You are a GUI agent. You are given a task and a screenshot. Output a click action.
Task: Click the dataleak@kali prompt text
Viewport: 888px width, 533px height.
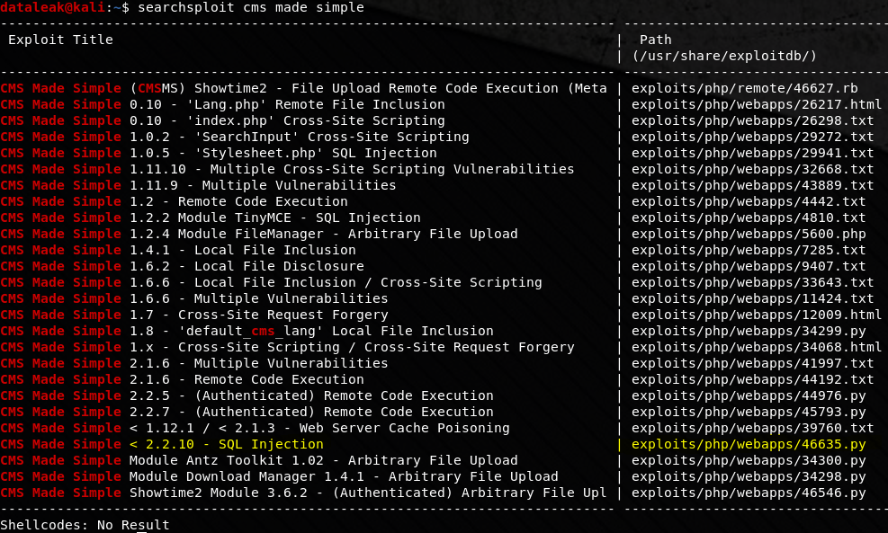(x=53, y=7)
